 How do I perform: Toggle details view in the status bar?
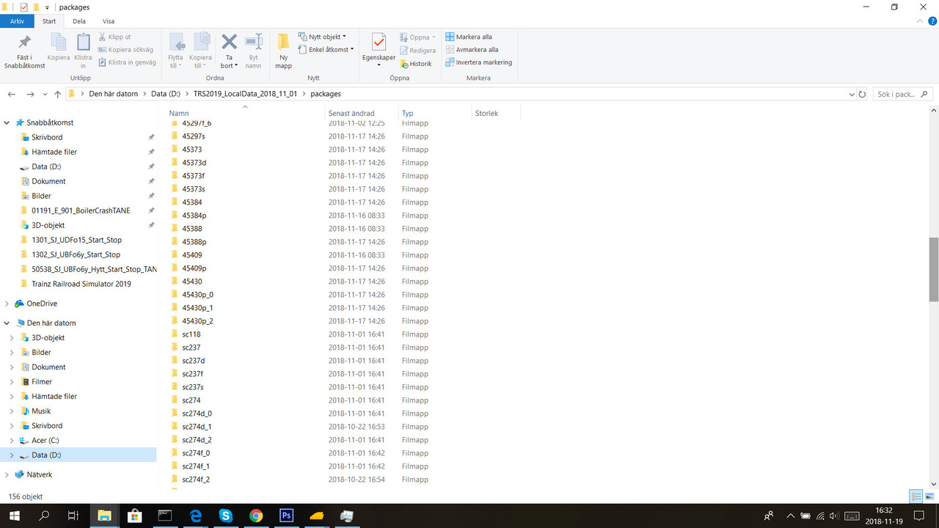916,496
